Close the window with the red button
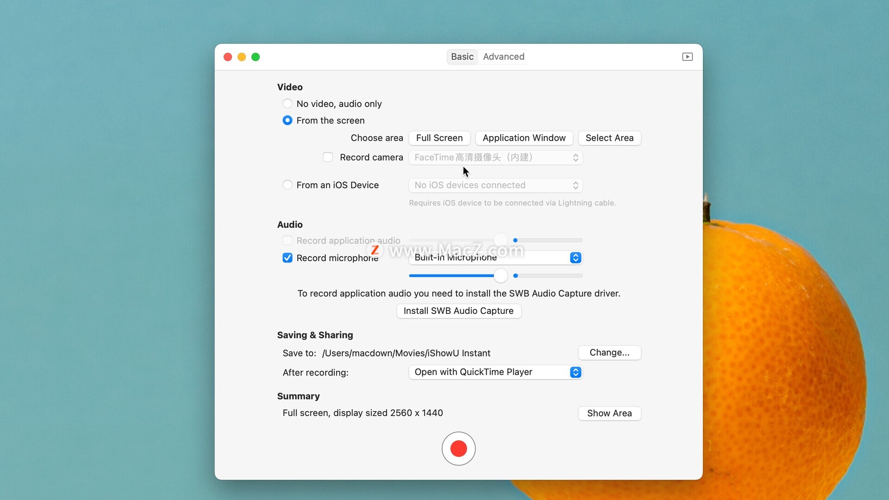Image resolution: width=889 pixels, height=500 pixels. [228, 57]
